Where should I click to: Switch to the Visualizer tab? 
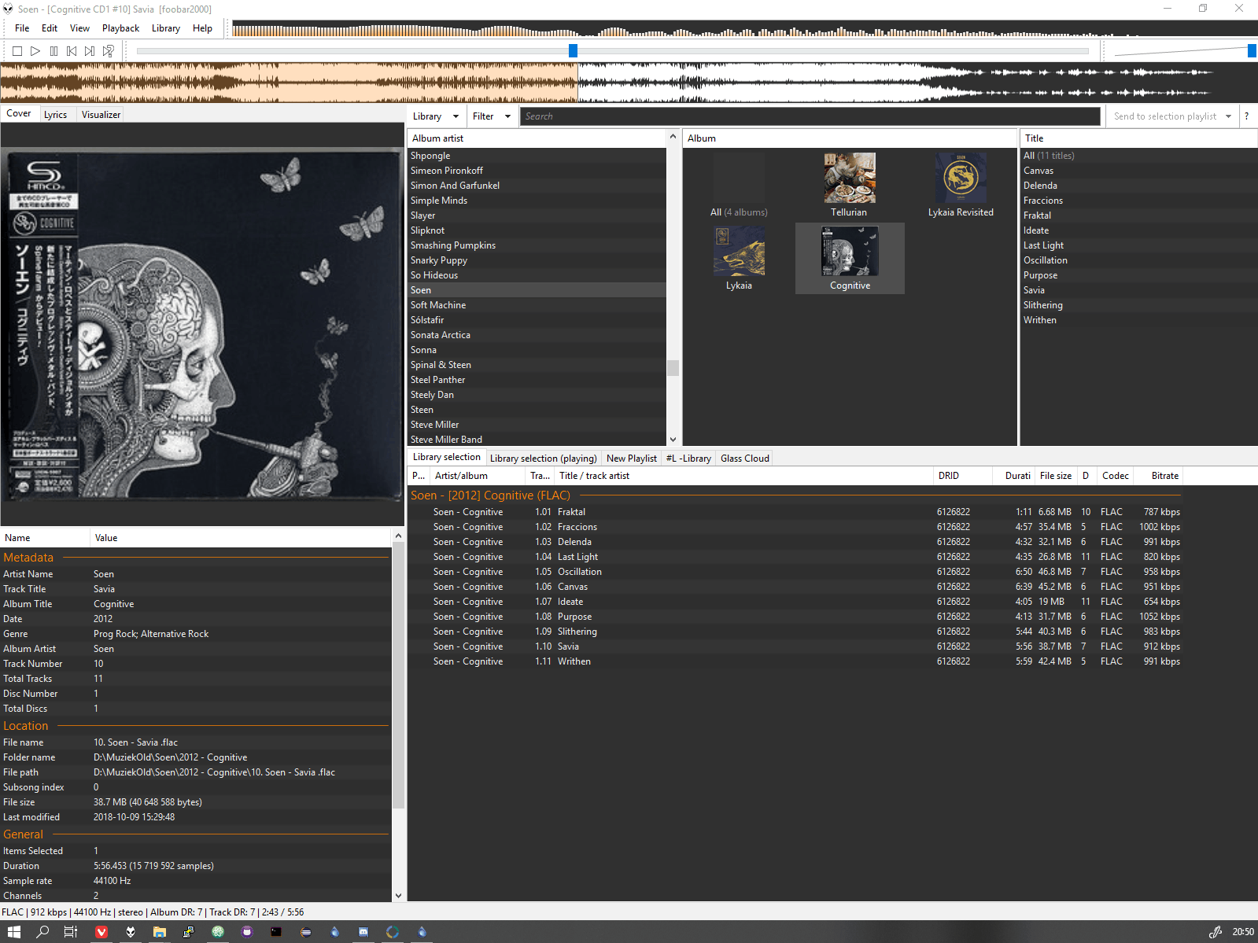[101, 115]
